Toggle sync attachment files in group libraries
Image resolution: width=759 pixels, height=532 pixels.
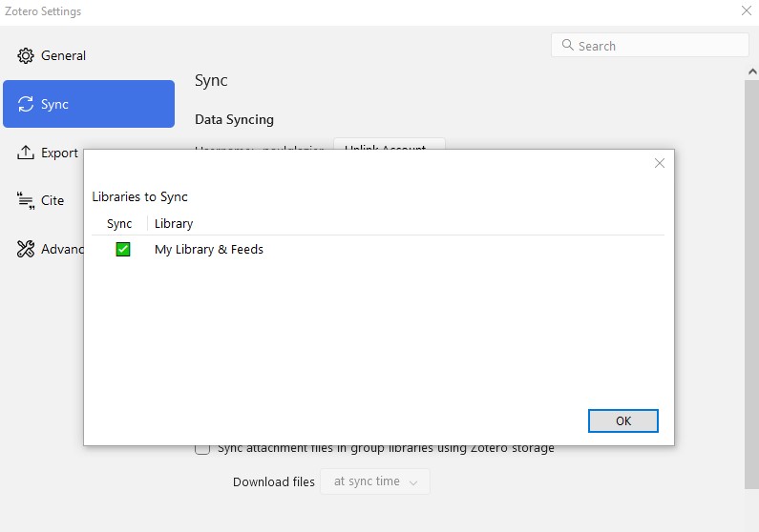(x=202, y=448)
